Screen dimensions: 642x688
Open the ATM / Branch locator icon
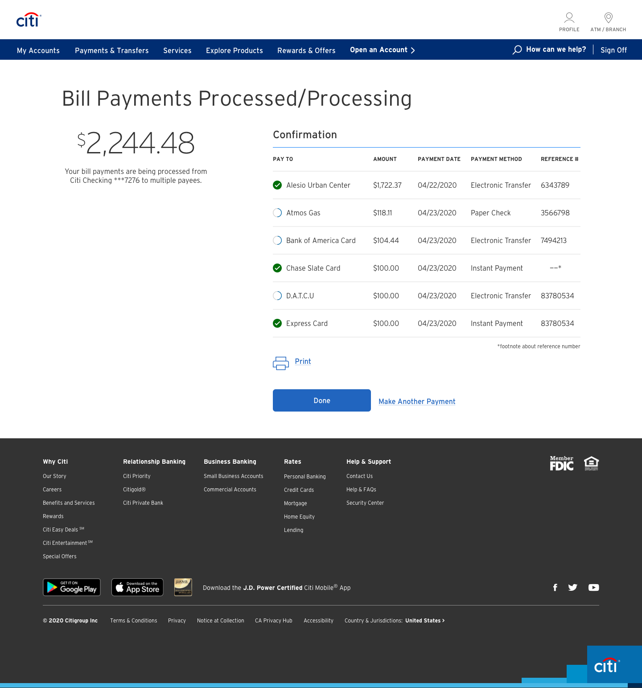point(608,22)
